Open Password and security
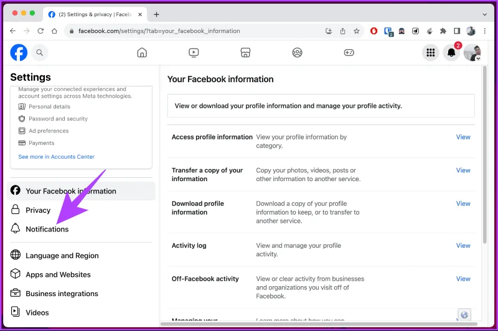Viewport: 498px width, 331px height. tap(53, 119)
